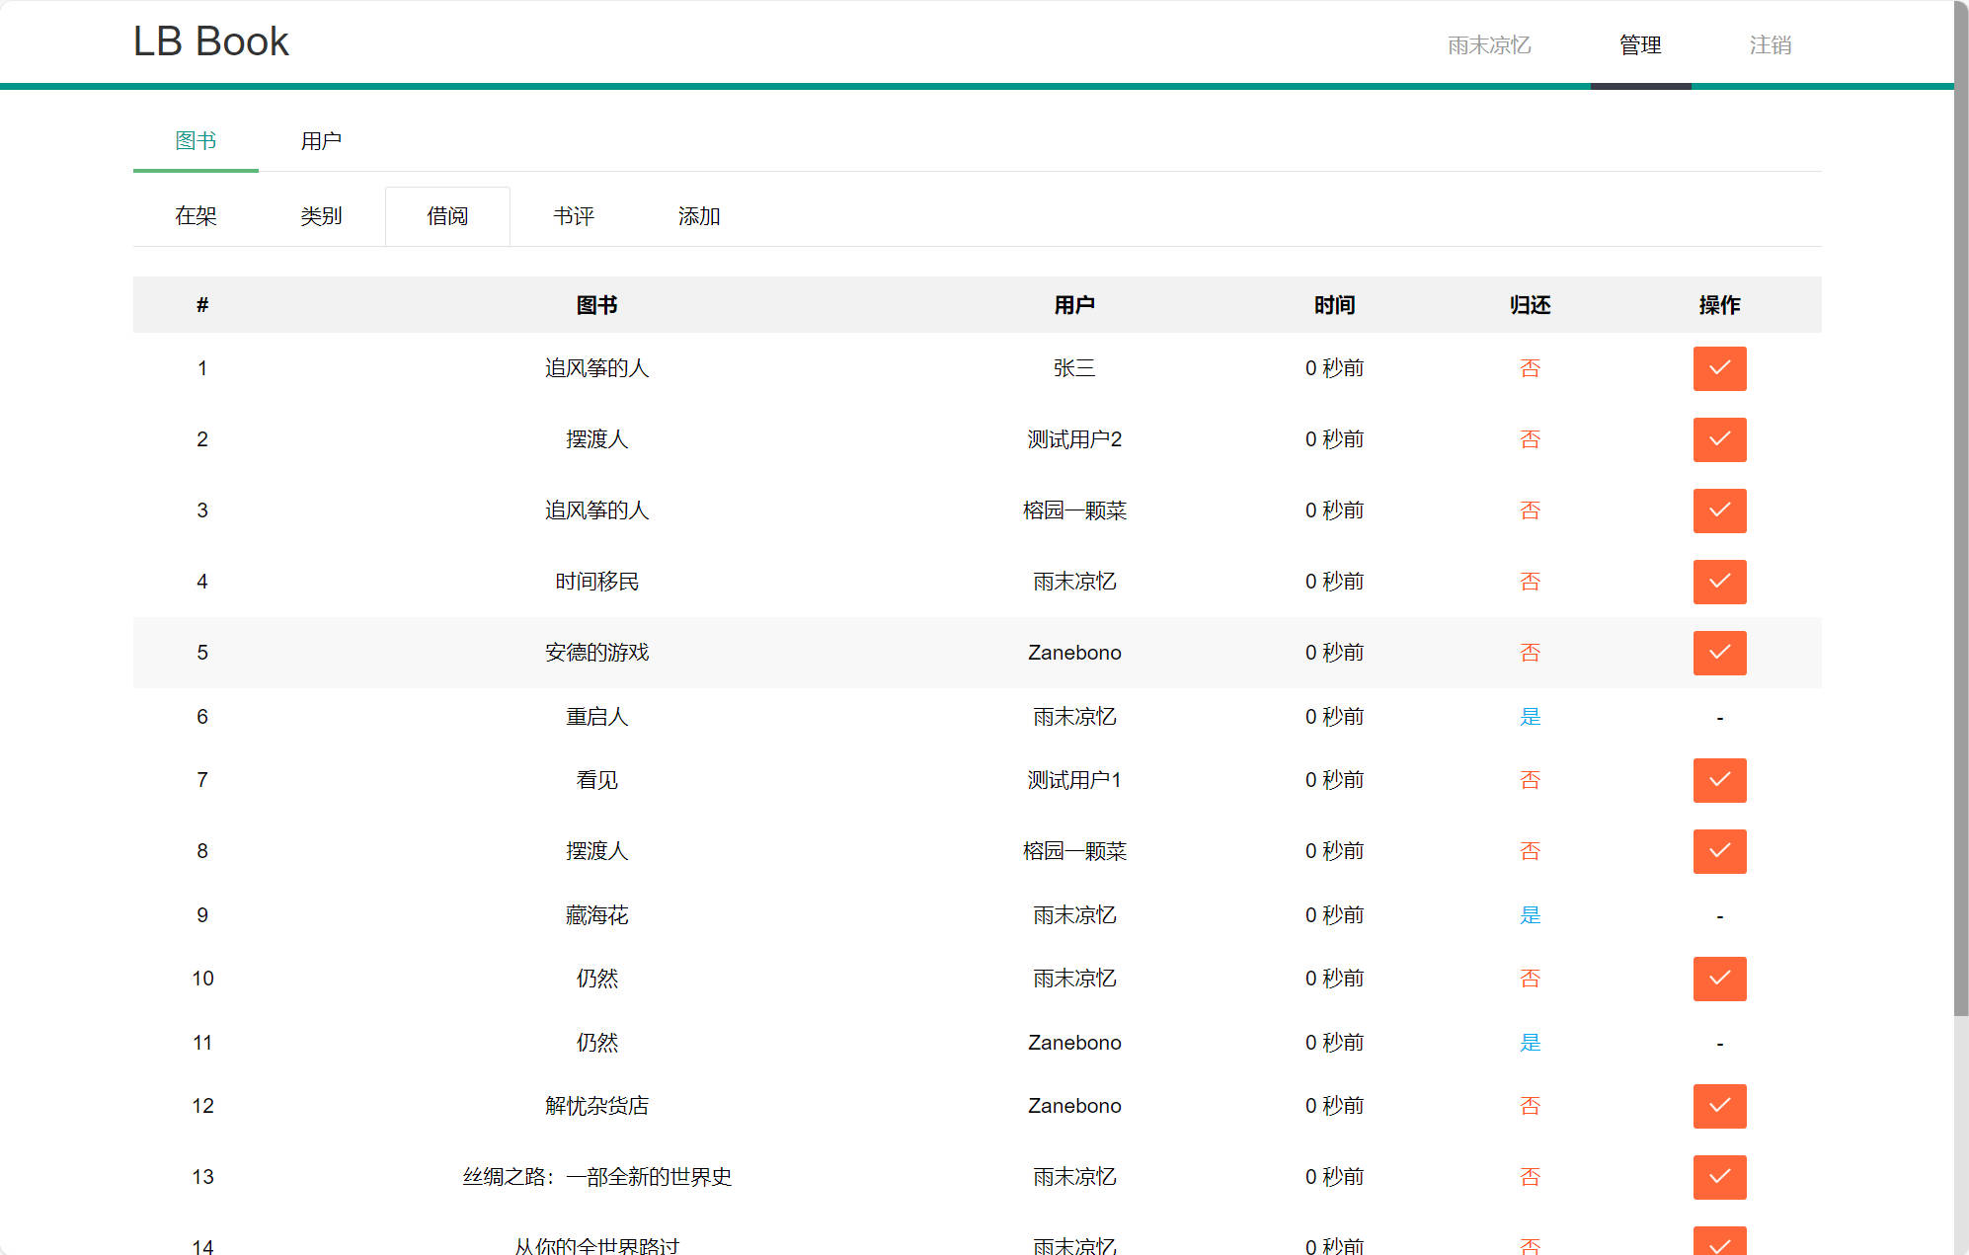Click the 管理 menu item
This screenshot has height=1255, width=1969.
[1639, 44]
